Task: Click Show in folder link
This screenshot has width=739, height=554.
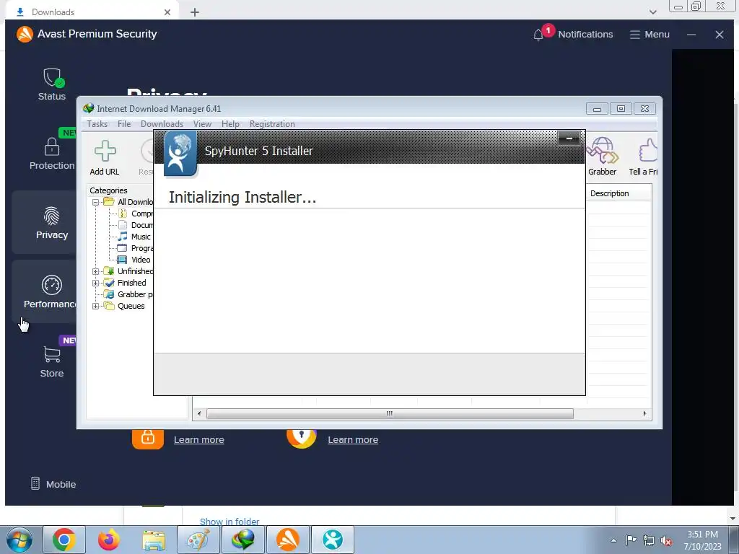Action: pyautogui.click(x=229, y=522)
